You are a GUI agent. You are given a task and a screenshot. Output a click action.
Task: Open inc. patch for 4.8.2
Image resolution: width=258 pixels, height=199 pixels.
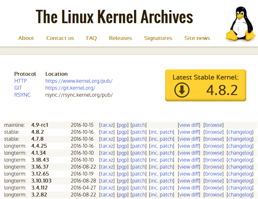[162, 132]
